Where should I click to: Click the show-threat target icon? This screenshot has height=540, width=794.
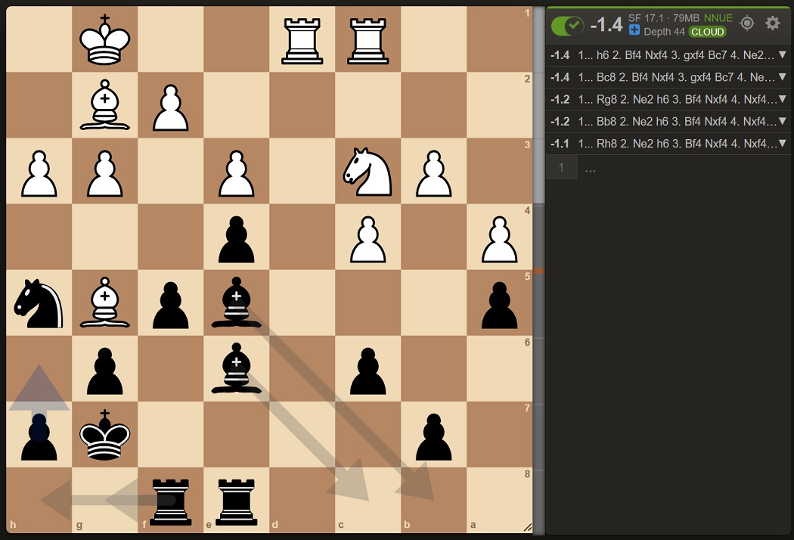coord(747,23)
